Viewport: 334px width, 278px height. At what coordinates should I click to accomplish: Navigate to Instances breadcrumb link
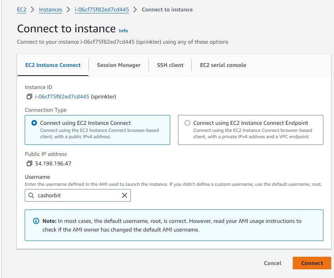coord(50,9)
